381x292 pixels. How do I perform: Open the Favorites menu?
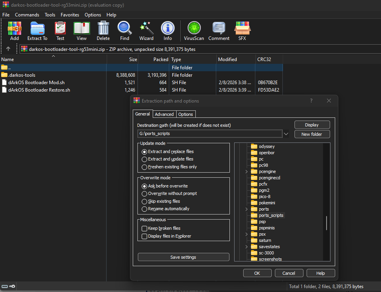tap(70, 15)
